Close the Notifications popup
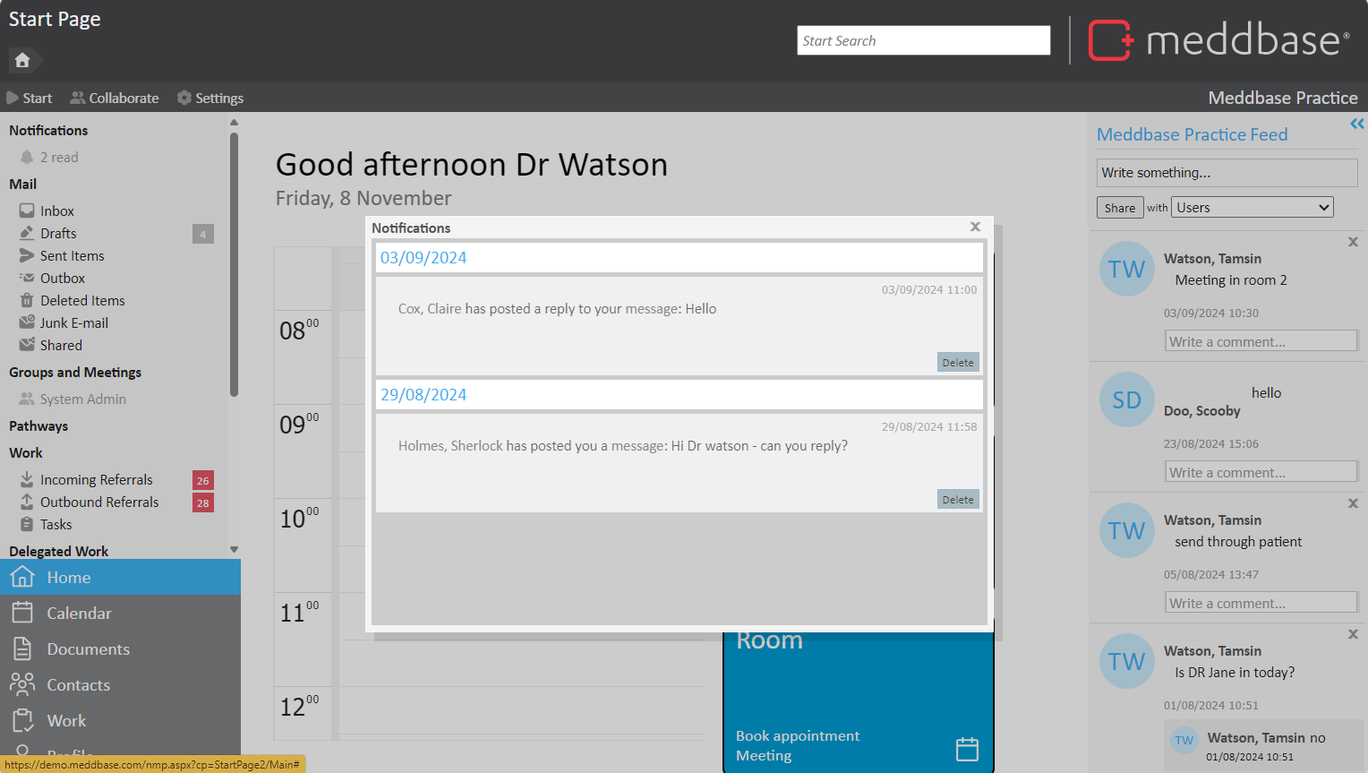This screenshot has height=773, width=1368. coord(975,227)
